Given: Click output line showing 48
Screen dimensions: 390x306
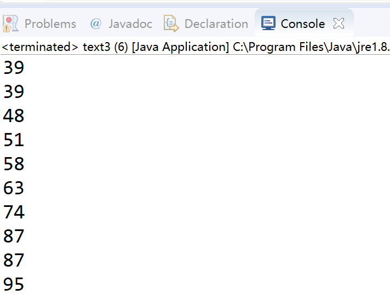Looking at the screenshot, I should click(14, 116).
